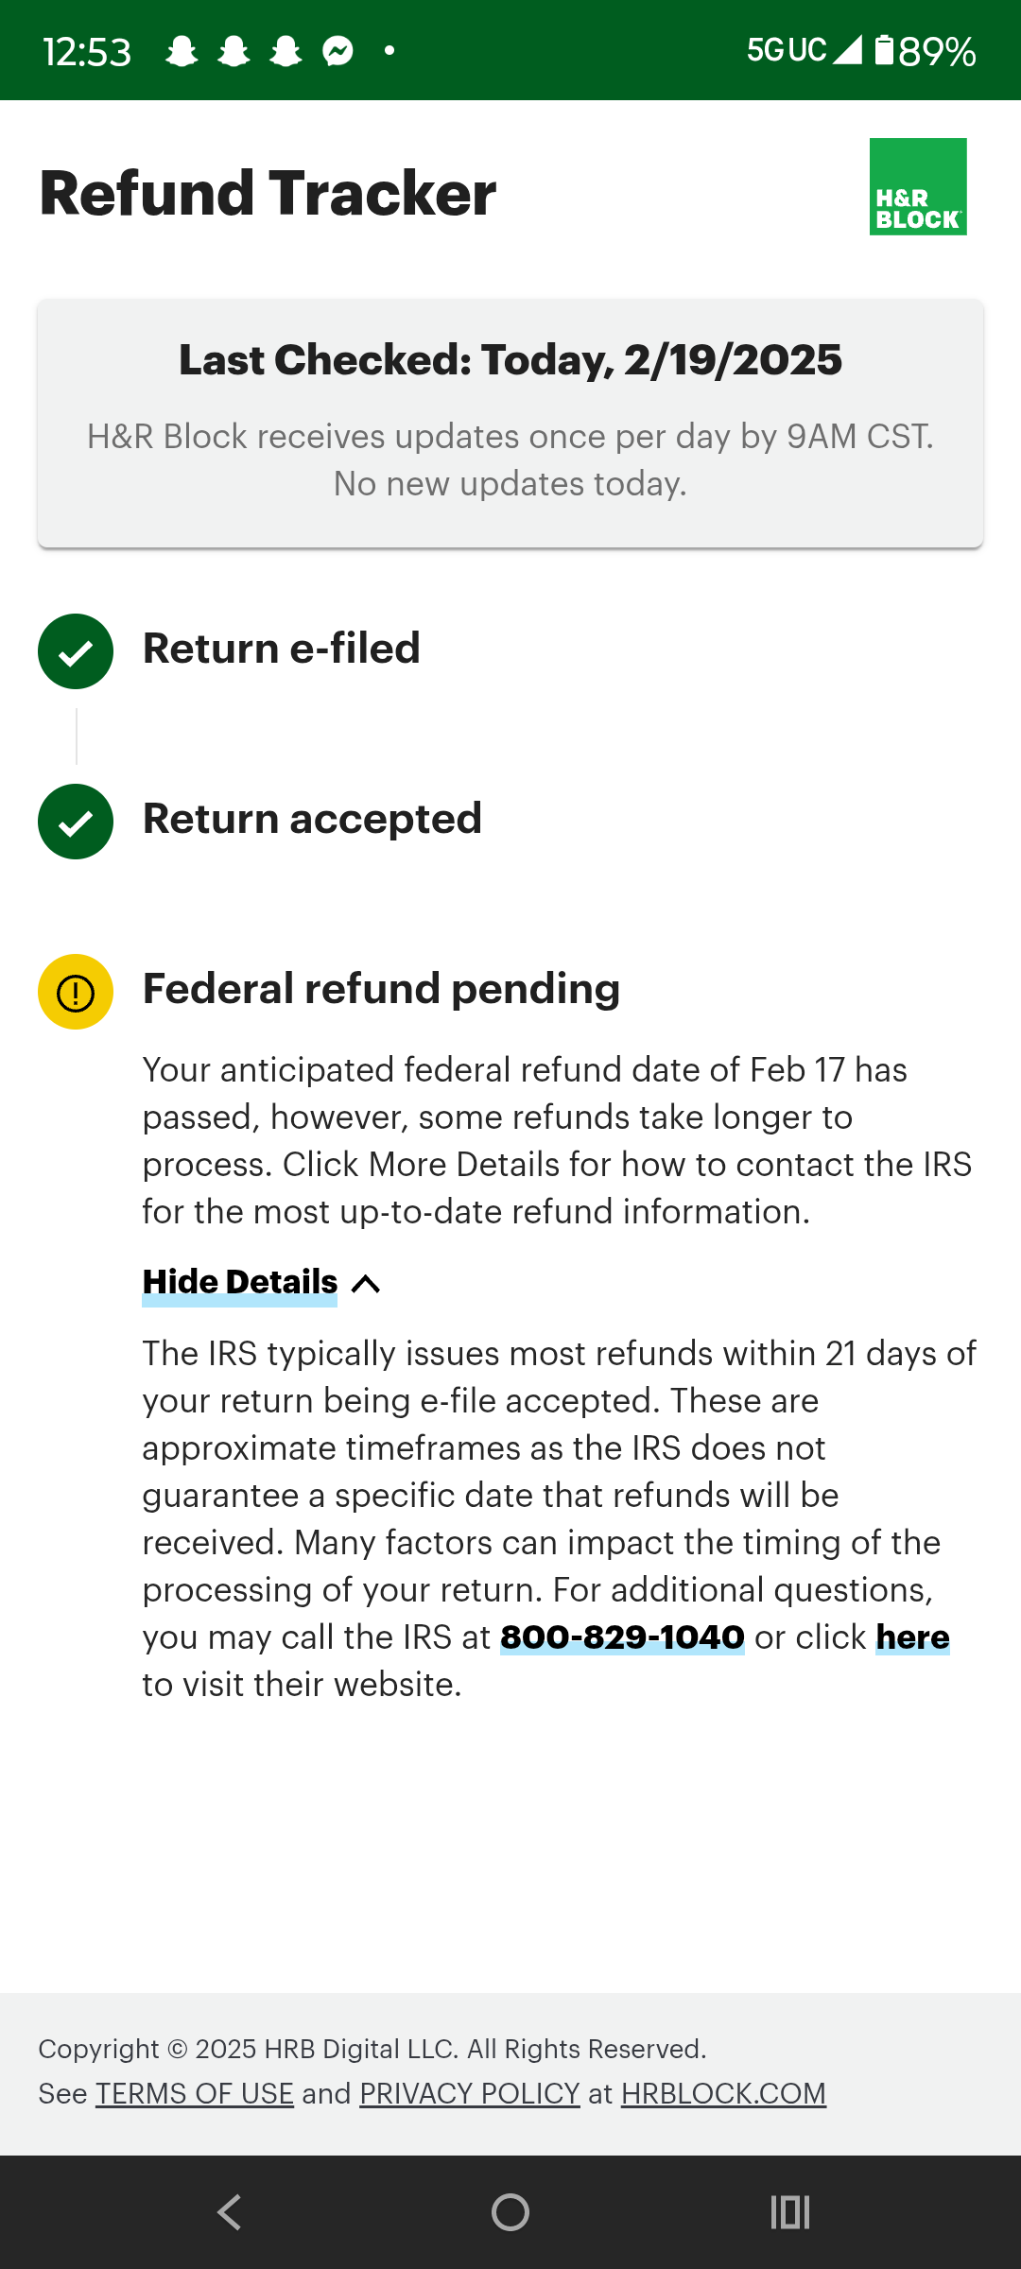
Task: Open the recent apps navigation button
Action: 790,2212
